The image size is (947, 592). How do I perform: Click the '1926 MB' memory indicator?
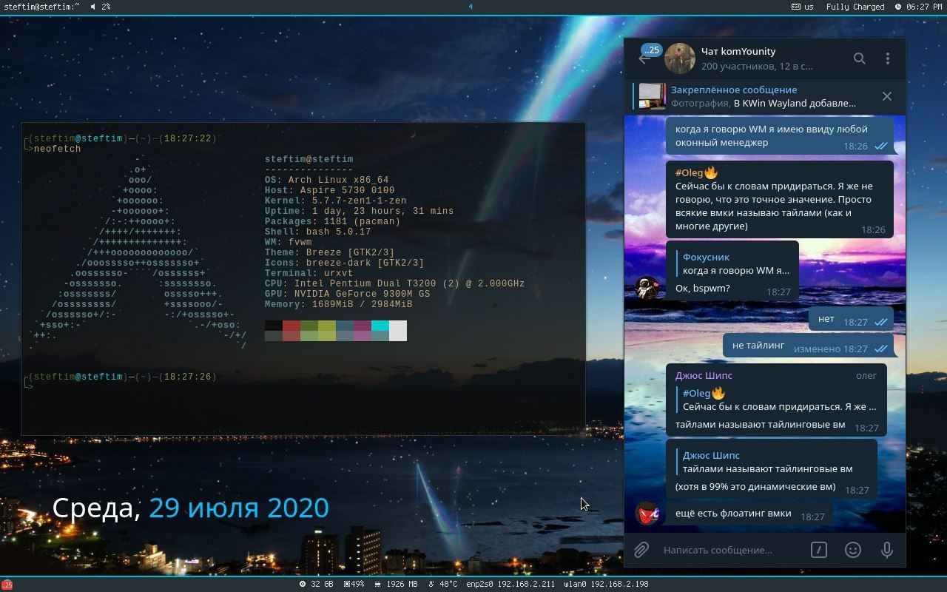tap(397, 584)
